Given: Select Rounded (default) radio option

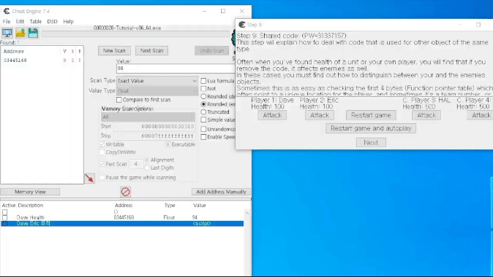Looking at the screenshot, I should [x=203, y=96].
